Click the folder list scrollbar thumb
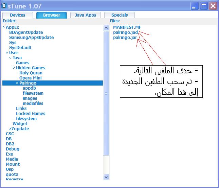This screenshot has width=219, height=188. pos(106,93)
